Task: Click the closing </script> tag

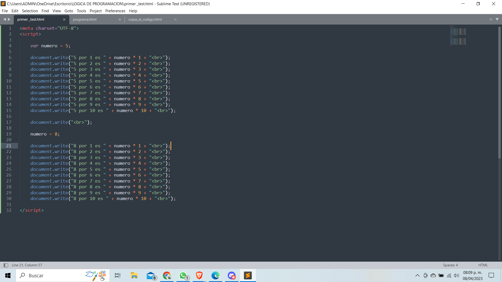Action: [x=32, y=210]
